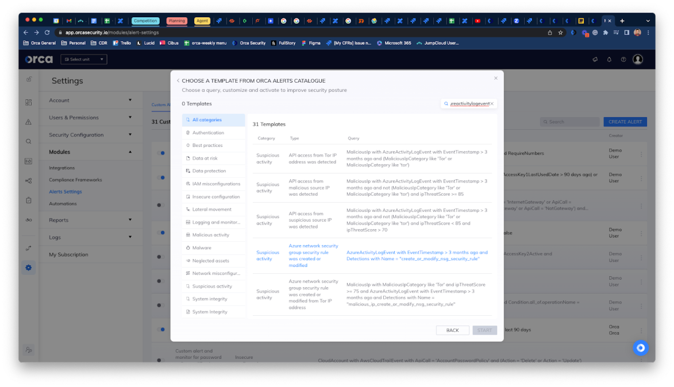Image resolution: width=674 pixels, height=387 pixels.
Task: Open the settings gear icon in left sidebar
Action: tap(28, 268)
